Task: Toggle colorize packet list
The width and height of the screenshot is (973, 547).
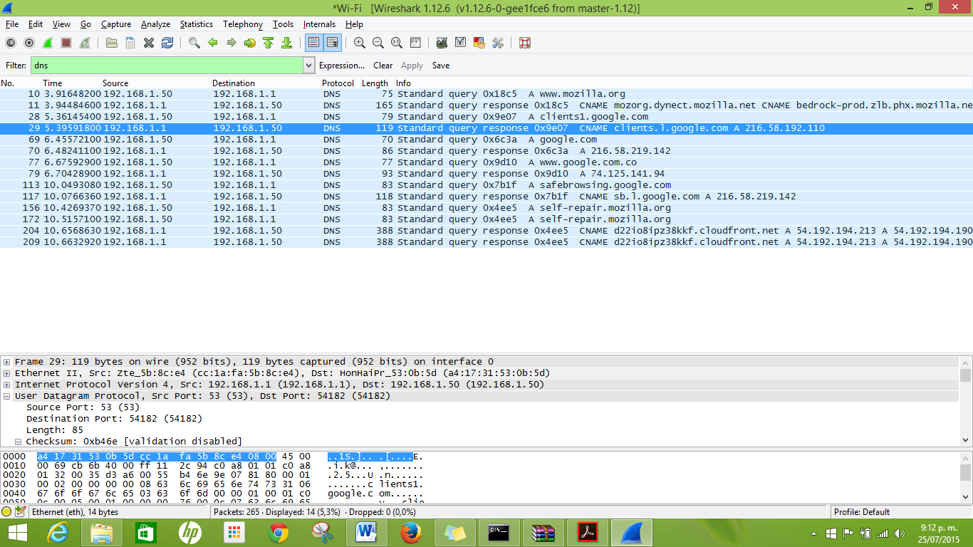Action: coord(313,43)
